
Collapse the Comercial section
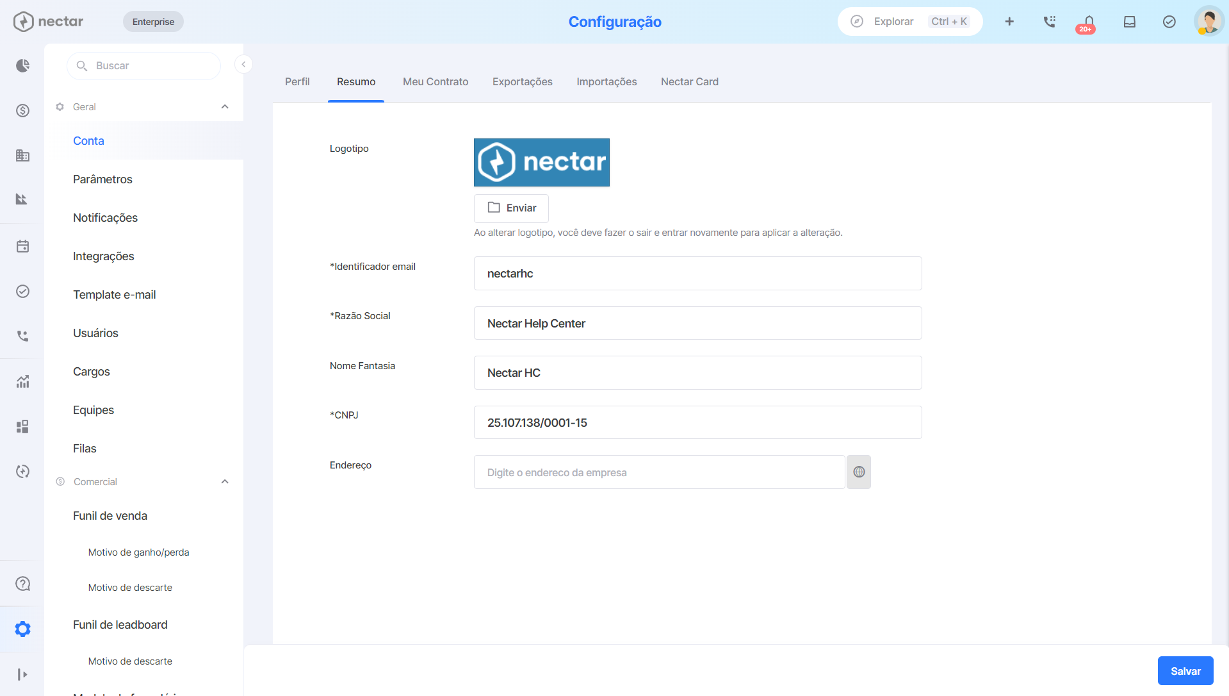point(225,481)
